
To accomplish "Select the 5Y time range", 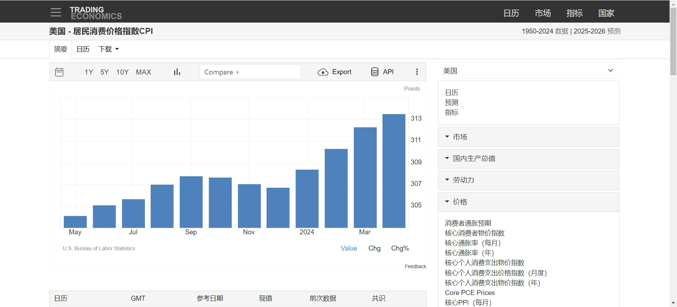I will pyautogui.click(x=104, y=72).
